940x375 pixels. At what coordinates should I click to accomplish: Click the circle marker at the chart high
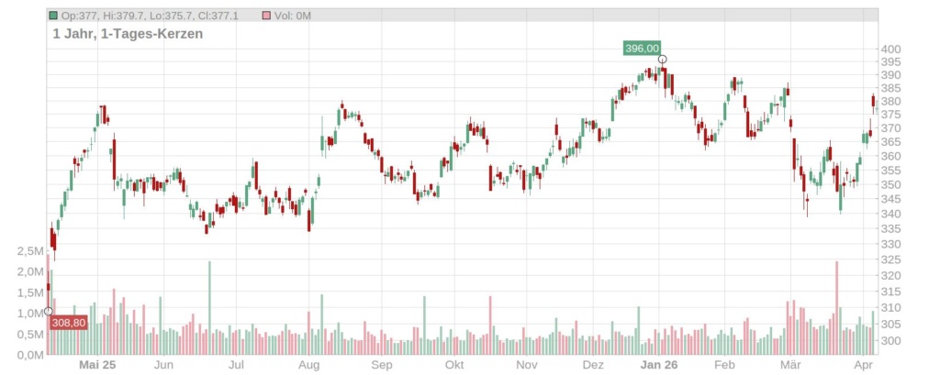(662, 60)
